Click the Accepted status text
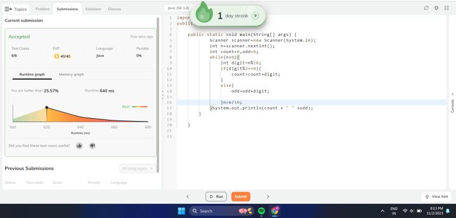The height and width of the screenshot is (218, 456). coord(19,37)
